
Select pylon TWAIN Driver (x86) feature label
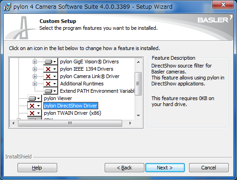(x=72, y=113)
